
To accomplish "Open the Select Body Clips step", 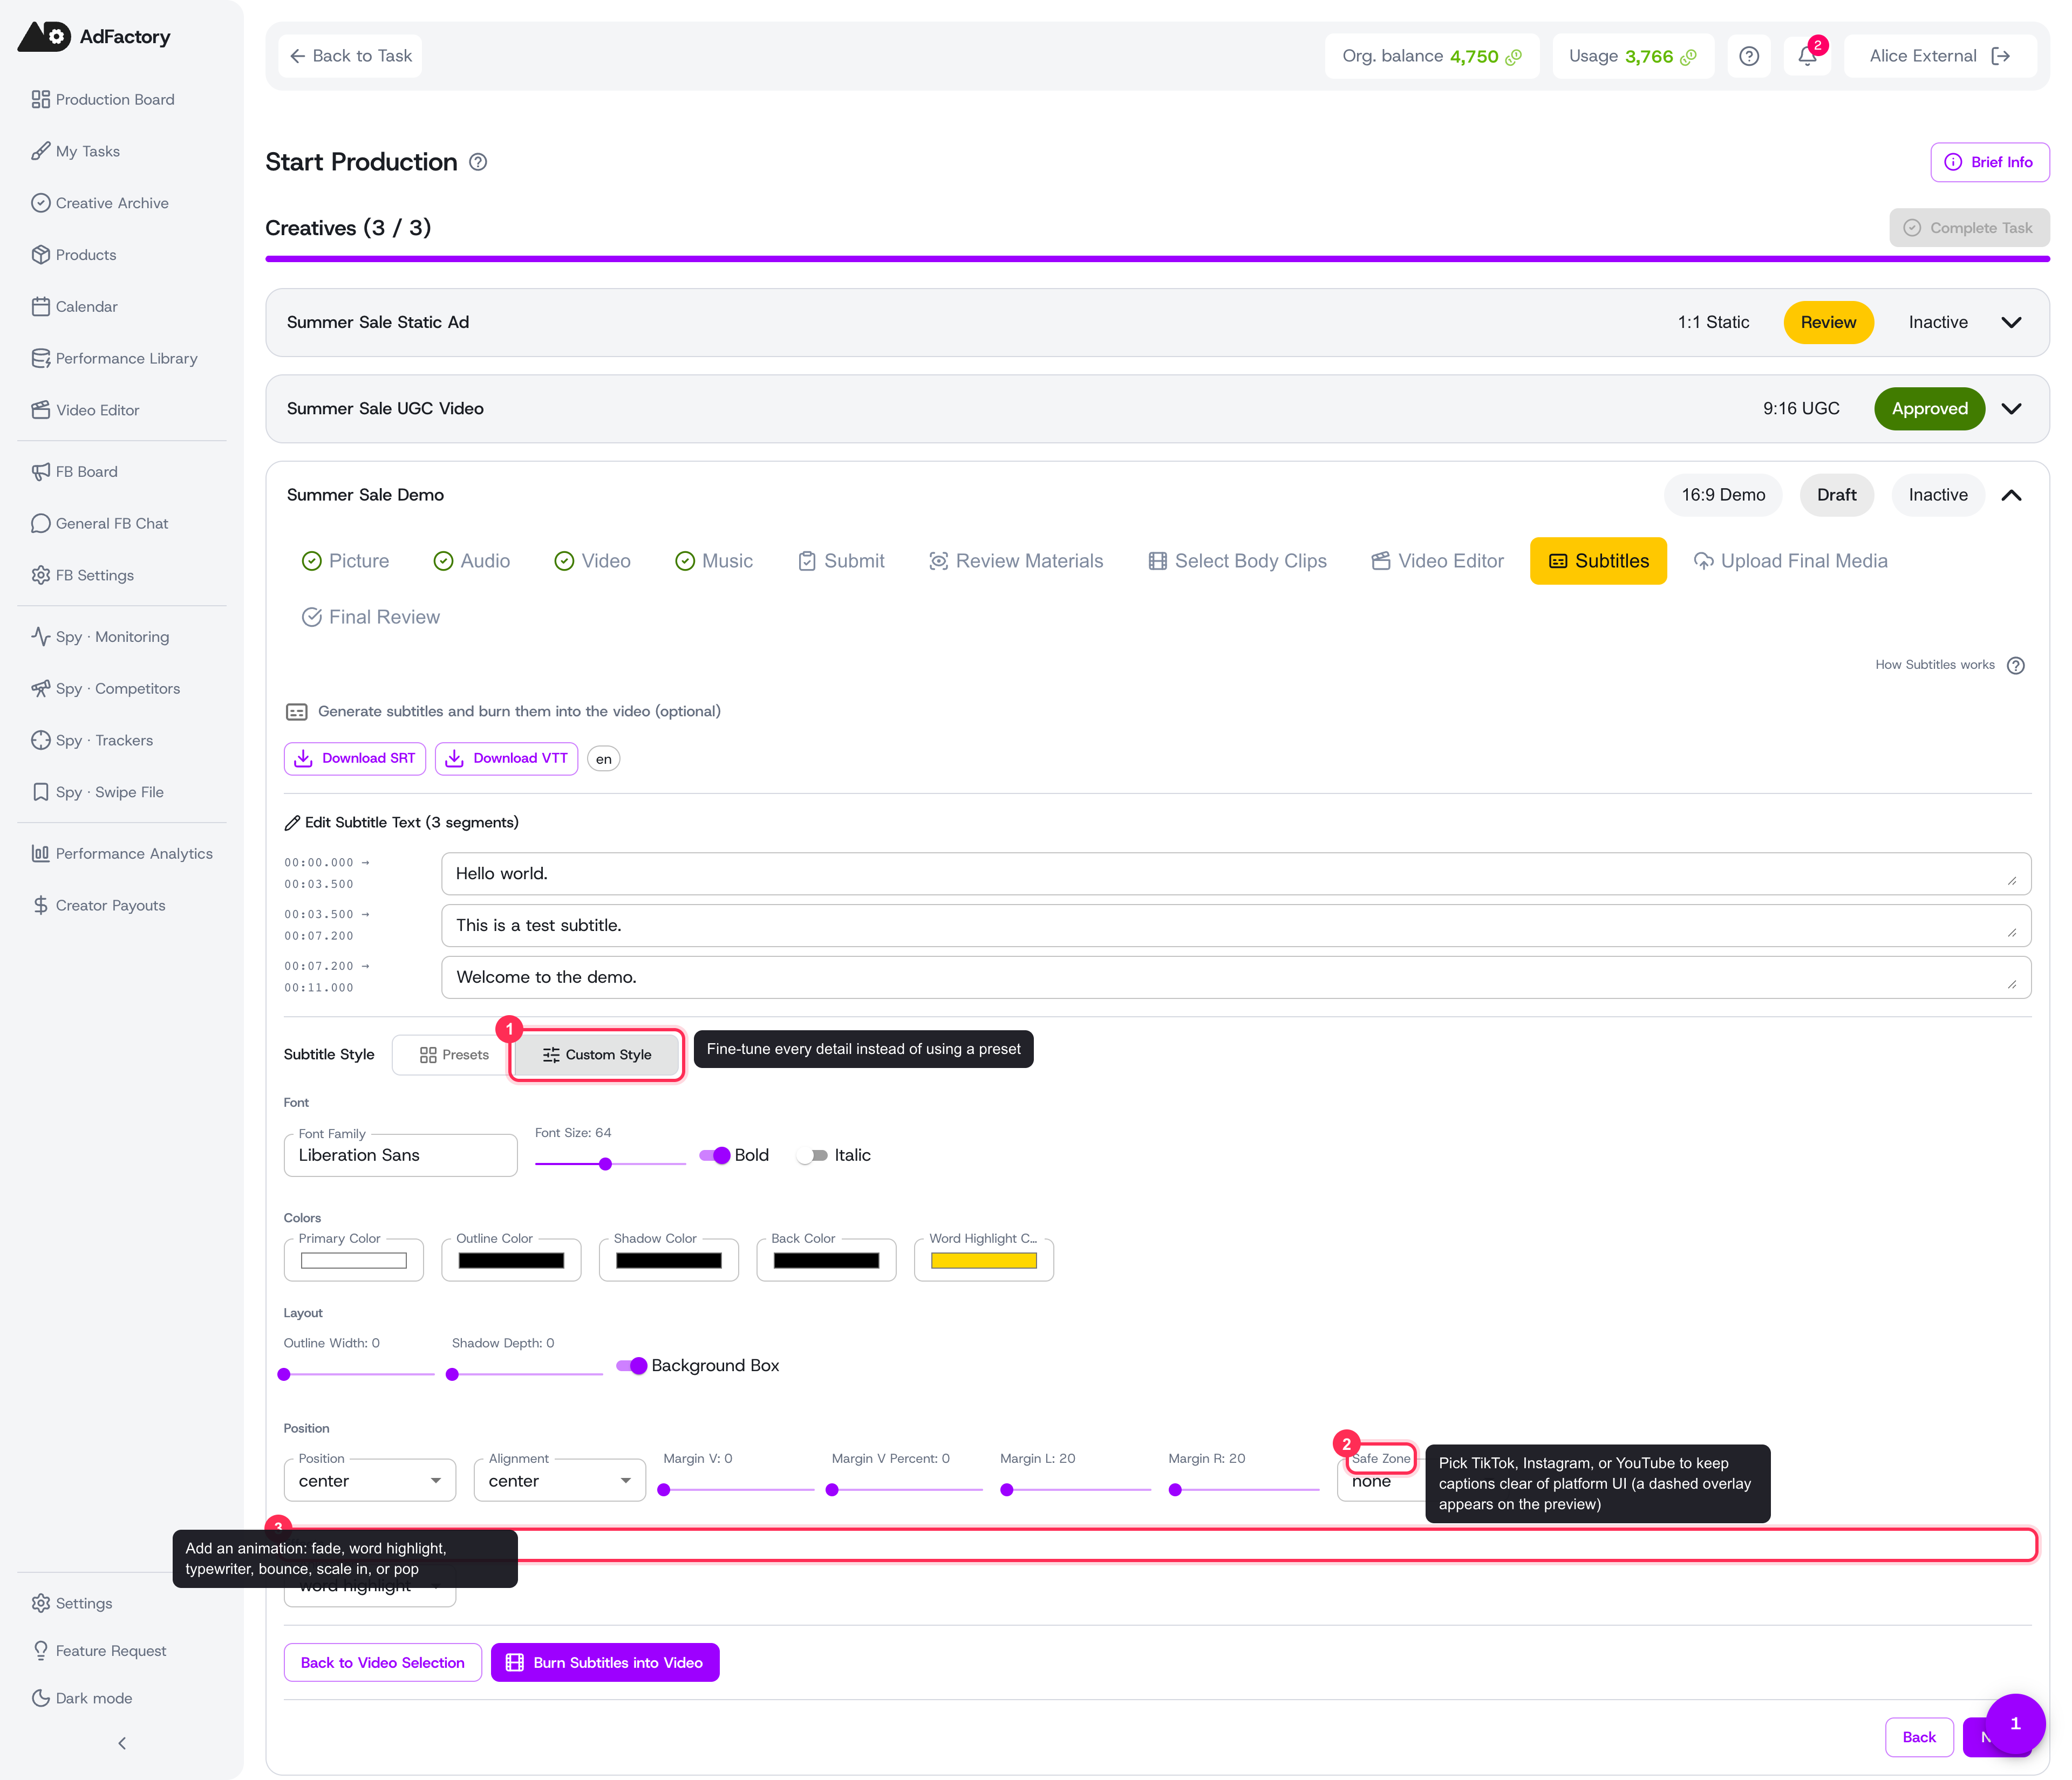I will pyautogui.click(x=1238, y=562).
